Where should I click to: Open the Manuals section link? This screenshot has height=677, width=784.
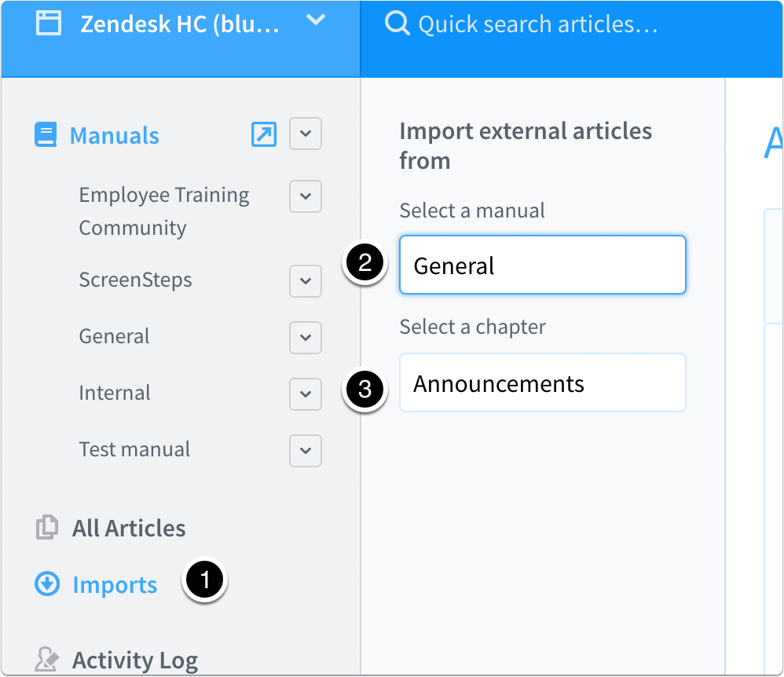pyautogui.click(x=115, y=136)
